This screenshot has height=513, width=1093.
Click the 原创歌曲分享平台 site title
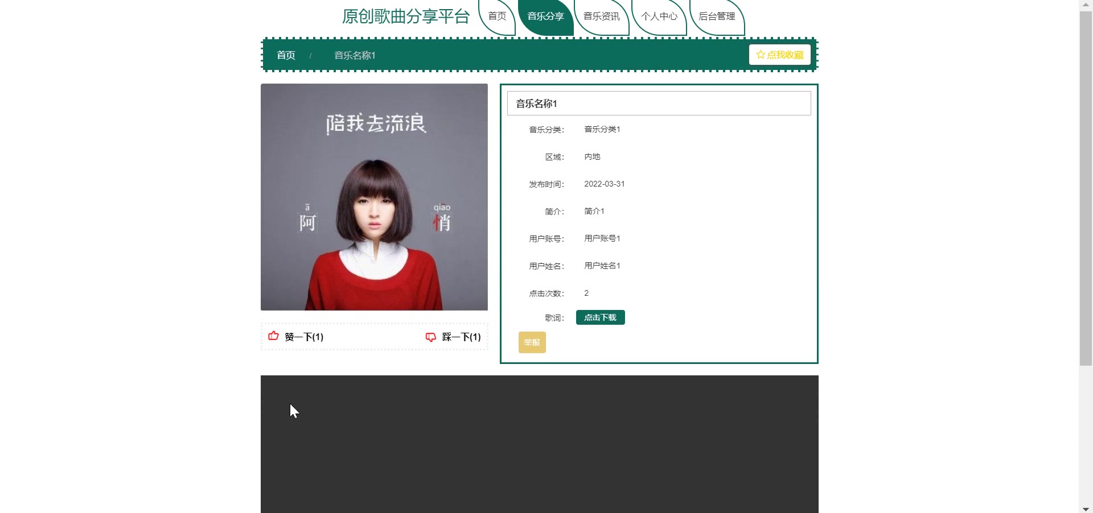coord(405,16)
